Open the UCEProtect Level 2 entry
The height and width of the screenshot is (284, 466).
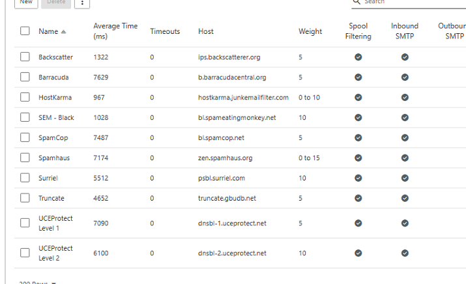(x=55, y=253)
